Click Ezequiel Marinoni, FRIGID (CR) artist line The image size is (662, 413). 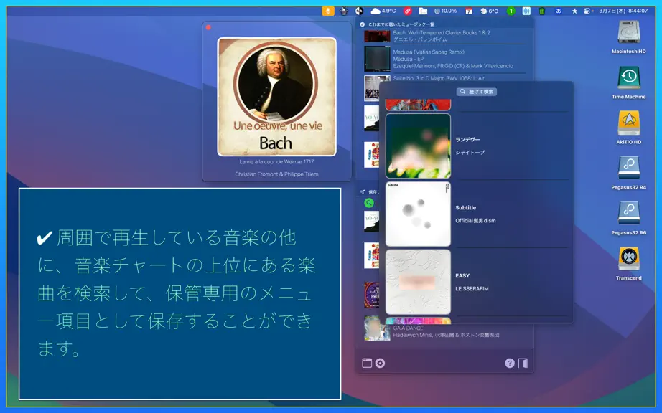tap(453, 66)
